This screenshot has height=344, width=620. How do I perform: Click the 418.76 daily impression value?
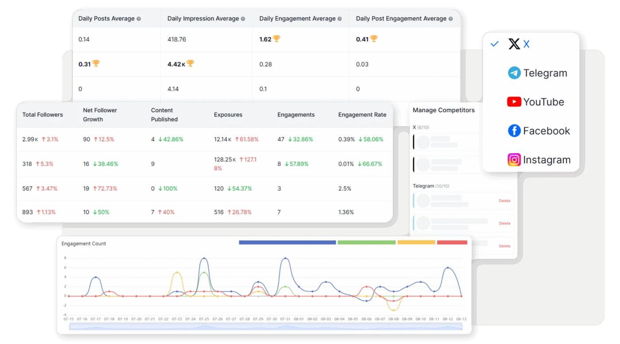(177, 39)
